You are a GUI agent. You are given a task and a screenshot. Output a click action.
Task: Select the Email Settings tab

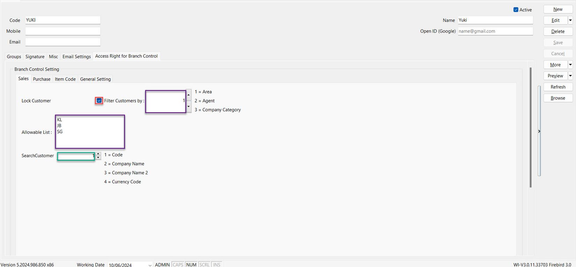click(76, 56)
